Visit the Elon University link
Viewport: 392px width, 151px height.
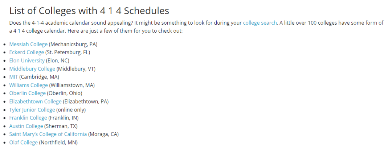(x=27, y=61)
